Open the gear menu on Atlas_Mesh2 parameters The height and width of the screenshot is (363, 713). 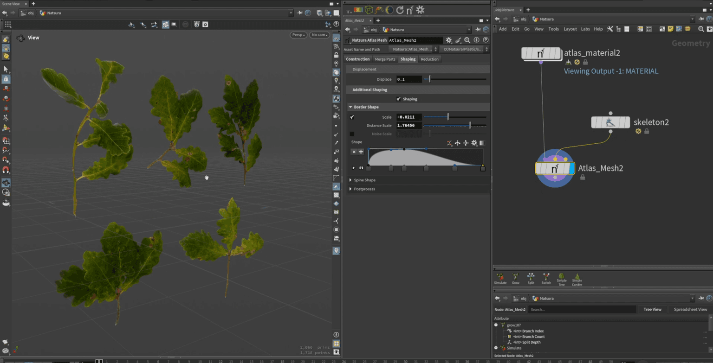pyautogui.click(x=448, y=40)
